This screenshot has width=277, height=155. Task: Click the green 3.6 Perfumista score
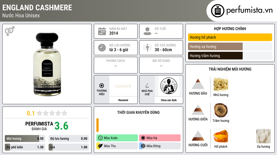tap(61, 126)
